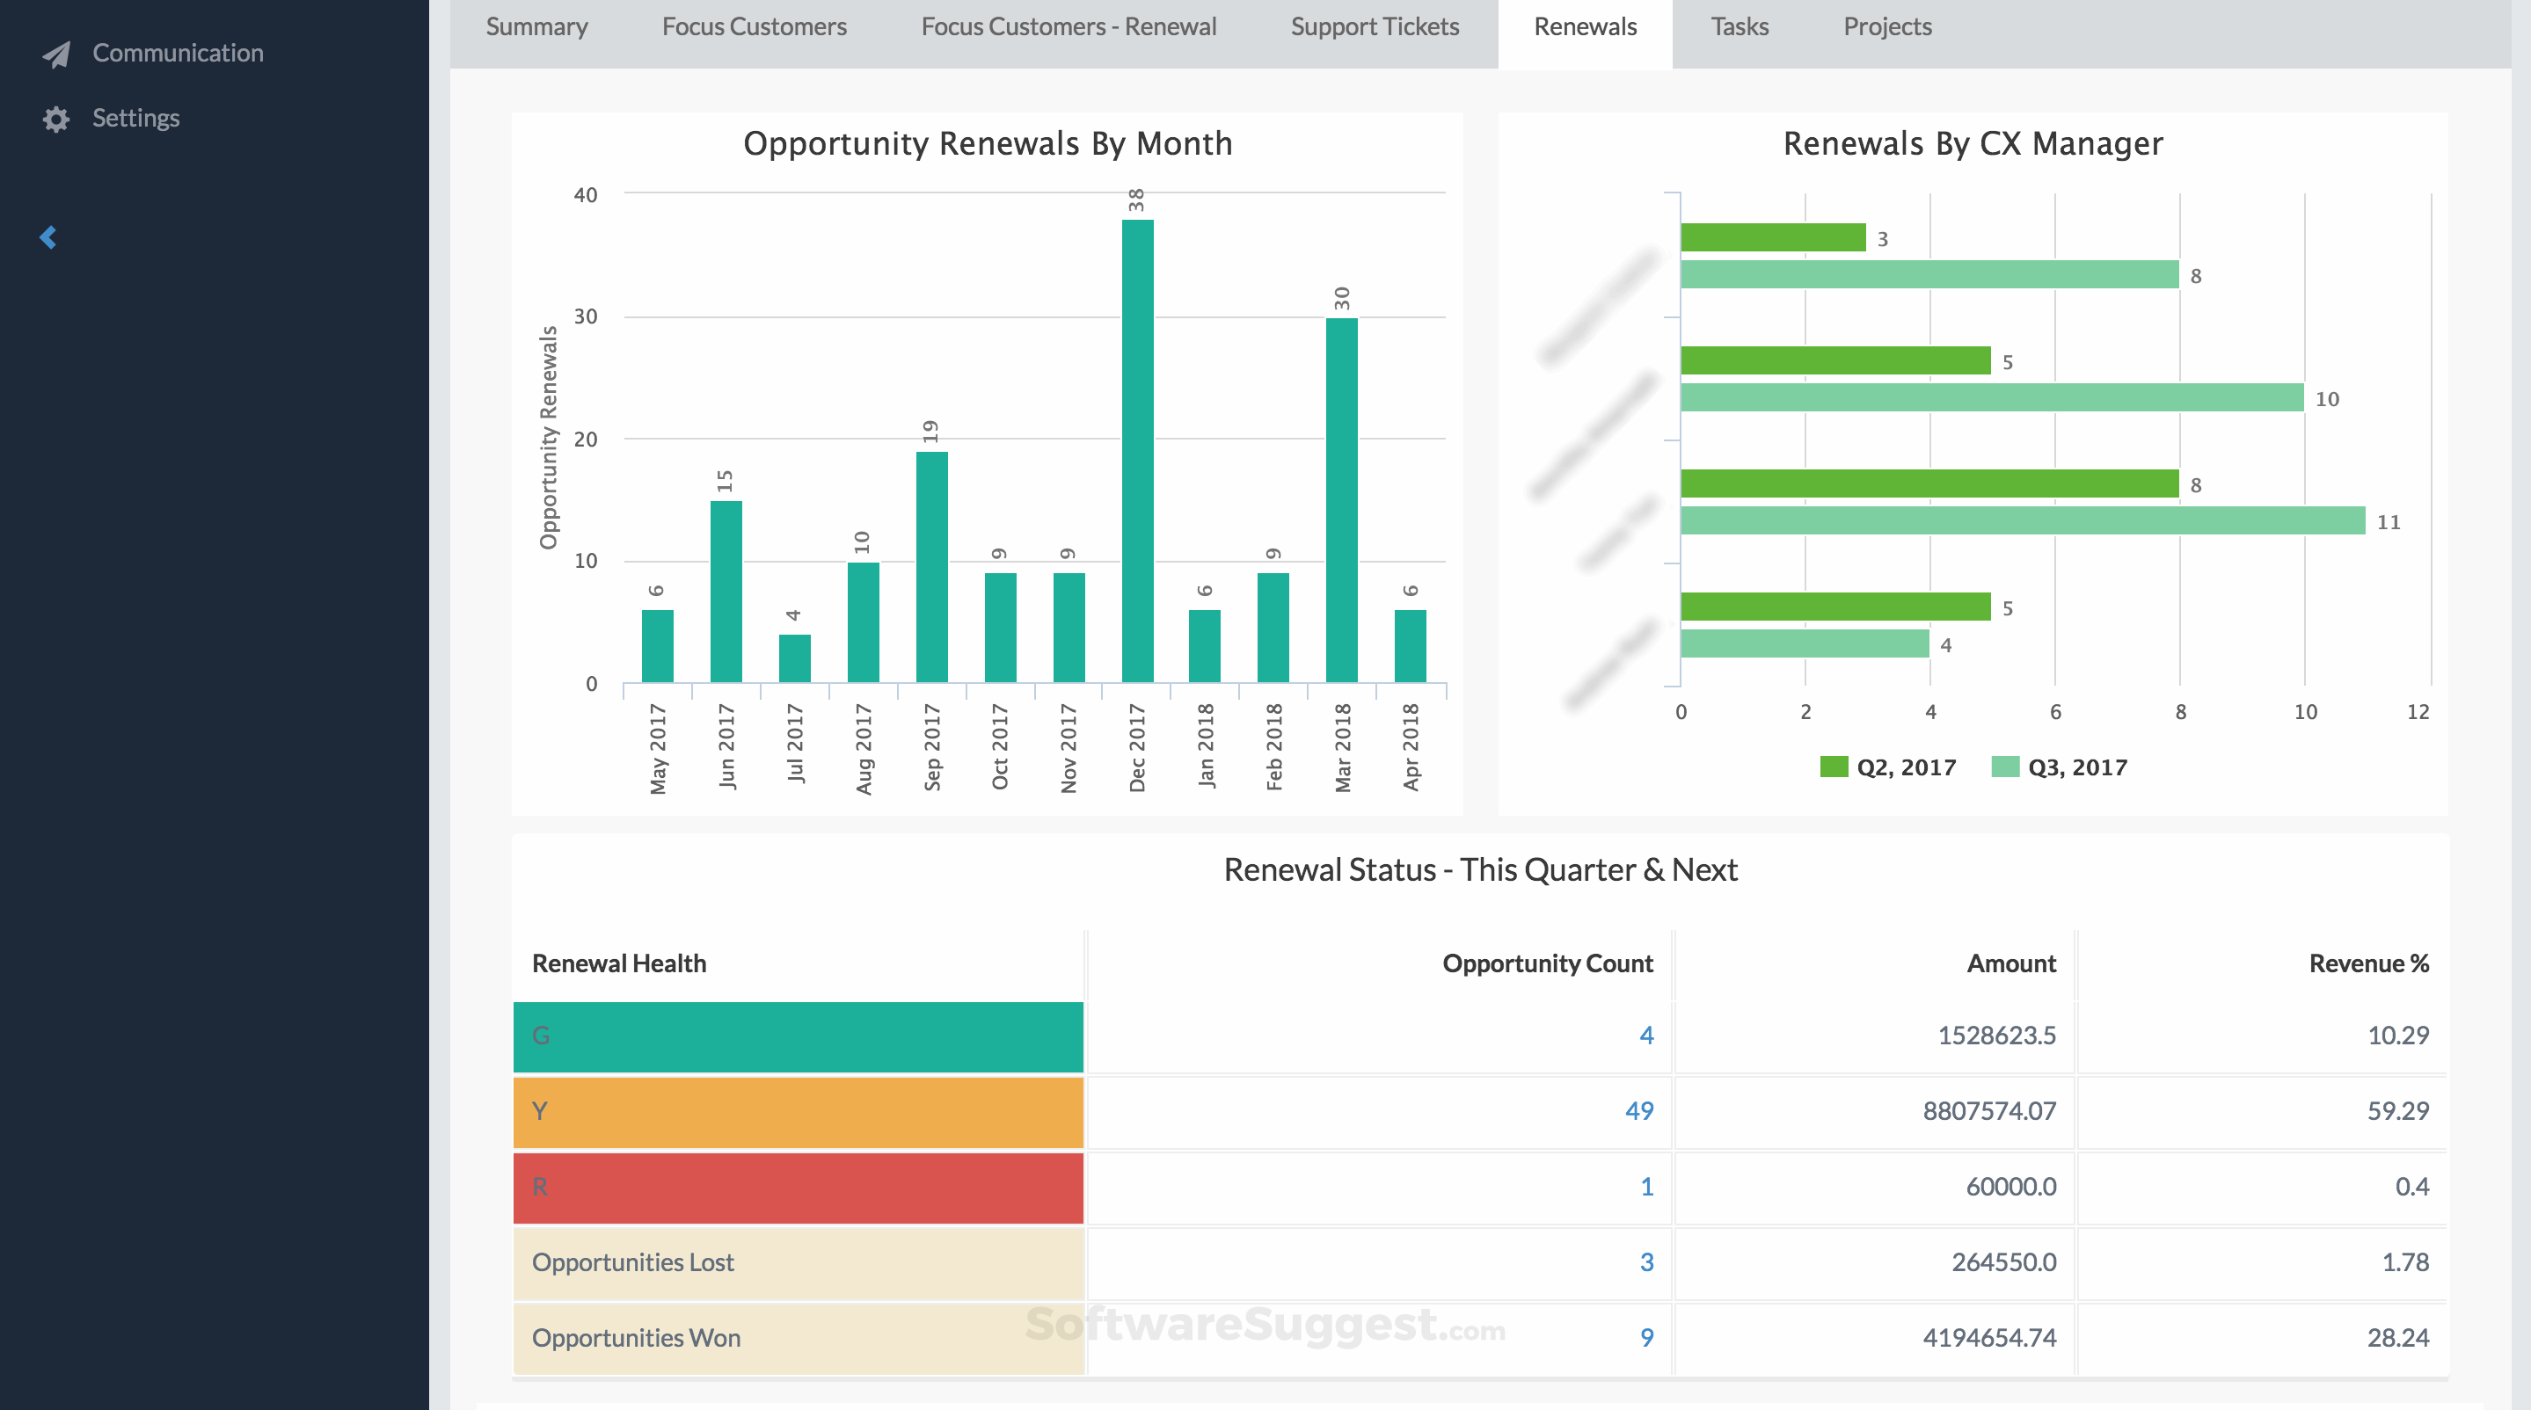2531x1410 pixels.
Task: Open the Projects tab
Action: point(1886,27)
